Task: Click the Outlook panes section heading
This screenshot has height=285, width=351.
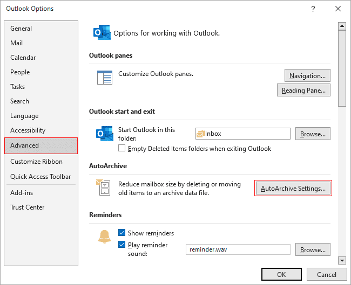Action: coord(111,55)
